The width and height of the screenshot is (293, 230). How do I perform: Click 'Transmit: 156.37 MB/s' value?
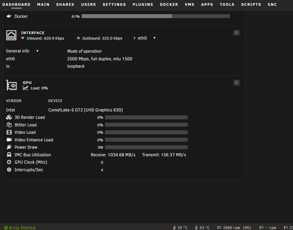point(164,155)
